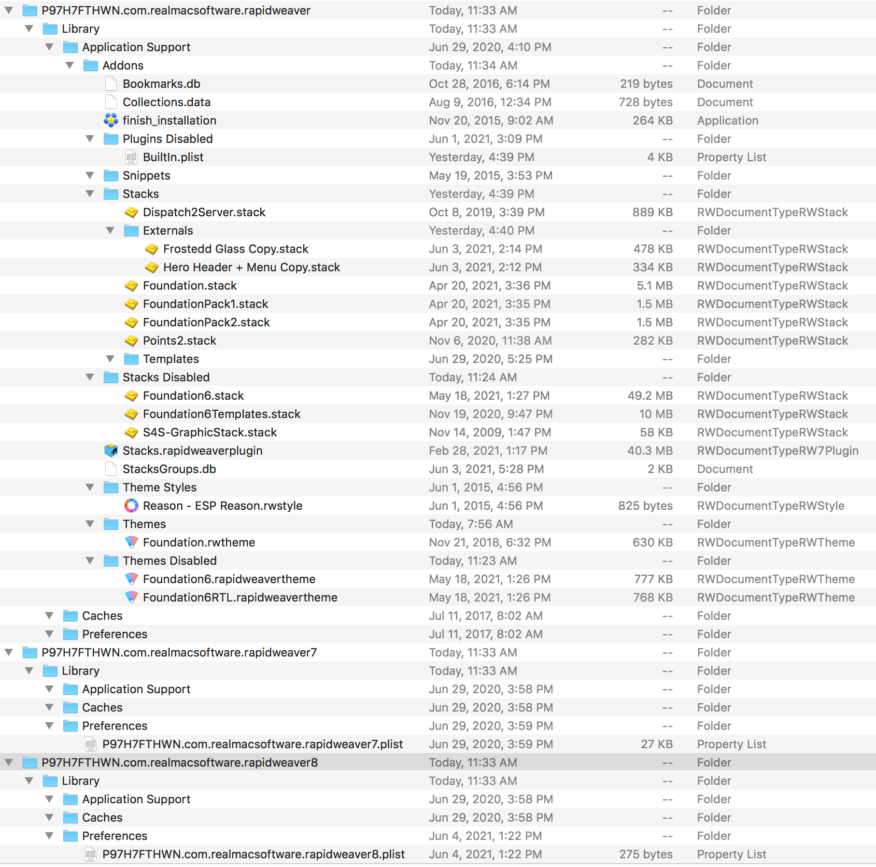The height and width of the screenshot is (867, 876).
Task: Click the date 'Nov 14, 2009, 1:47 PM'
Action: [490, 432]
